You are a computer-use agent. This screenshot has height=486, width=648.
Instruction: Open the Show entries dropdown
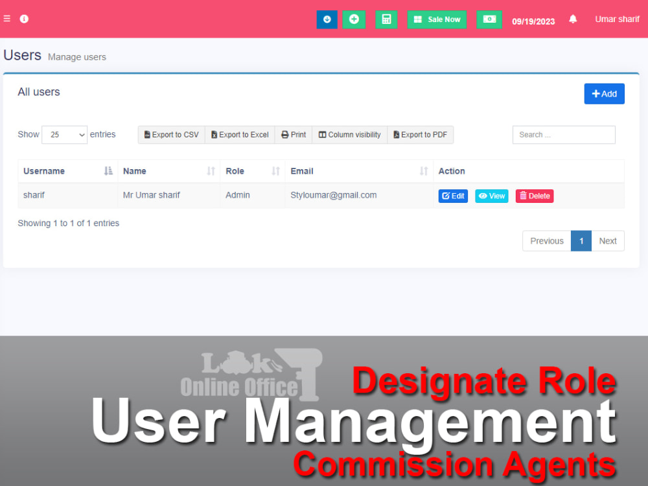tap(64, 135)
